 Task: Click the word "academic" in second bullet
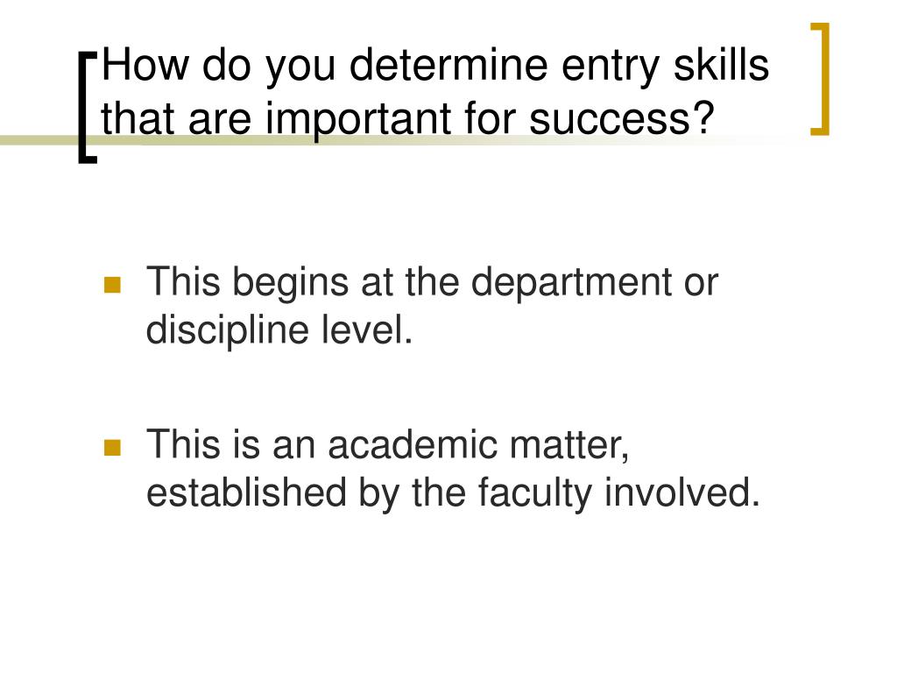coord(413,446)
